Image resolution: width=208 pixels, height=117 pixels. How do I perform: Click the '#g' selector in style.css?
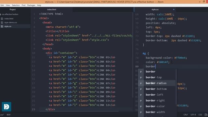click(x=144, y=53)
